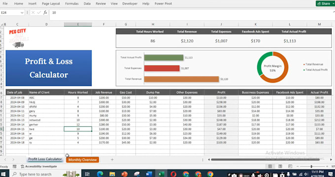Go to next sheet arrow
Screen dimensions: 335x177
point(13,159)
